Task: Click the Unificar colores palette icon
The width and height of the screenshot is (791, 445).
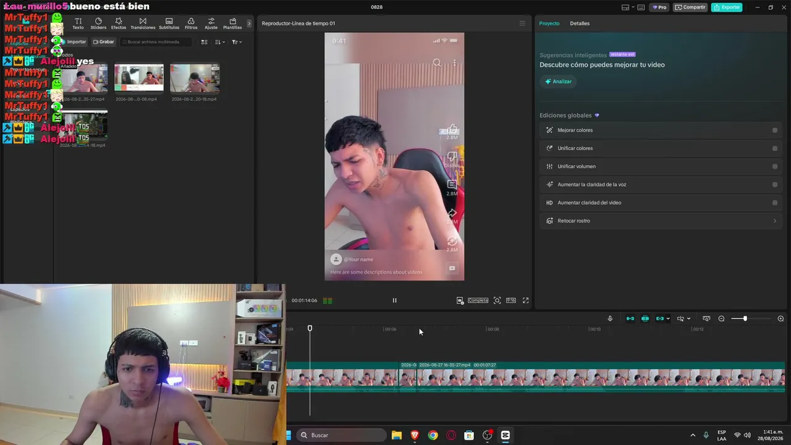Action: point(549,148)
